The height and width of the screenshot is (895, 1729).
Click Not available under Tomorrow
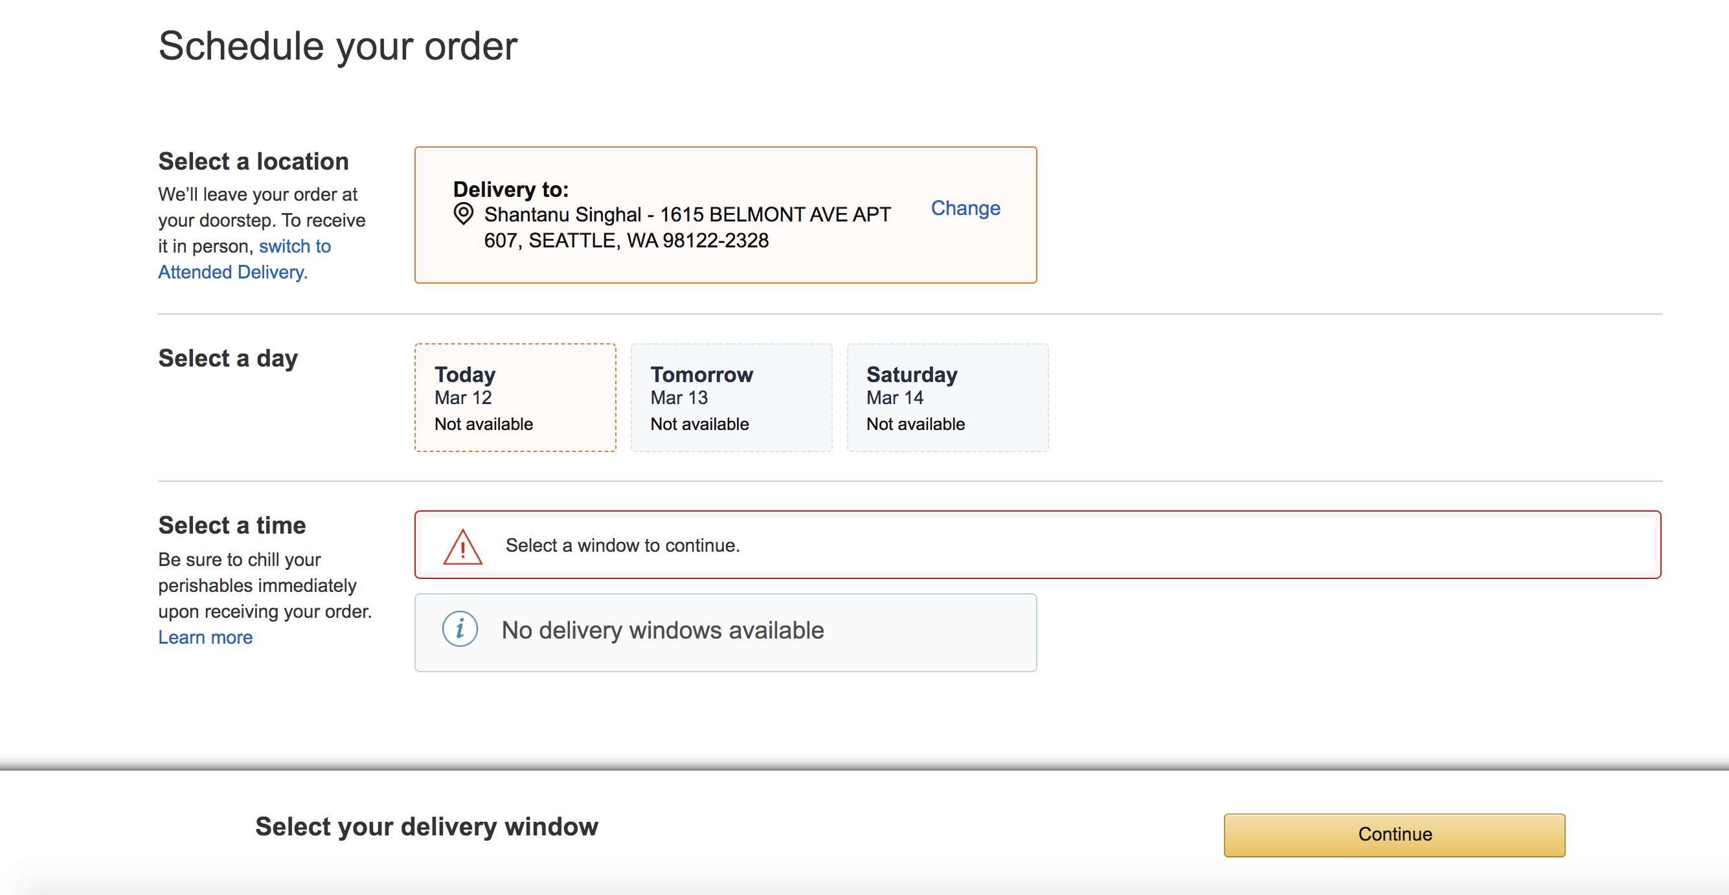[699, 424]
